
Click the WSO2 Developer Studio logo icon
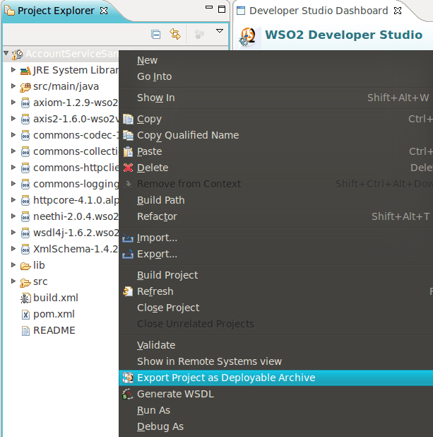(x=247, y=37)
